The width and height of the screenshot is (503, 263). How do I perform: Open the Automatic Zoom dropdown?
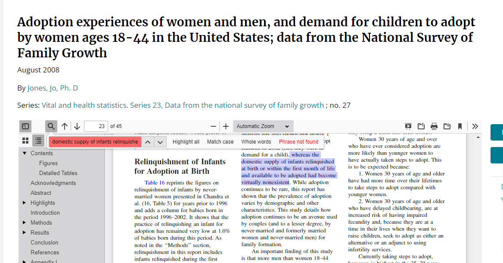pos(263,126)
